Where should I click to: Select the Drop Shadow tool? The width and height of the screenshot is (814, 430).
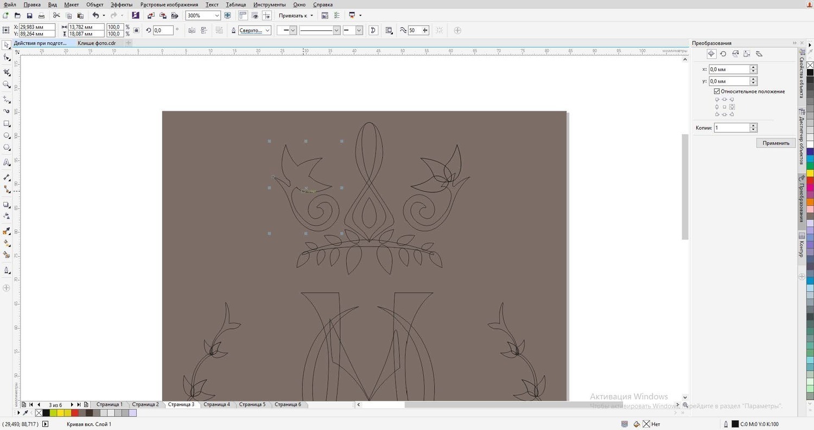(7, 205)
